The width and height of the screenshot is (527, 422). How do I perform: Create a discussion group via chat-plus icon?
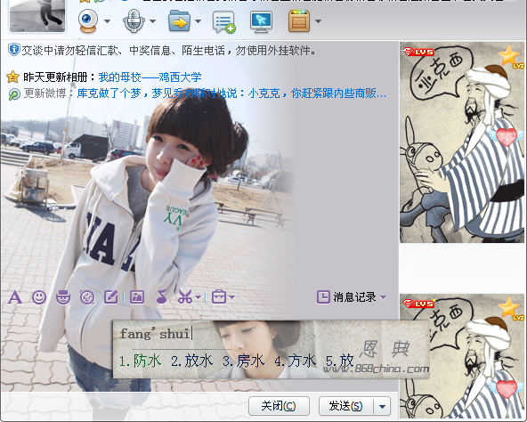coord(223,21)
